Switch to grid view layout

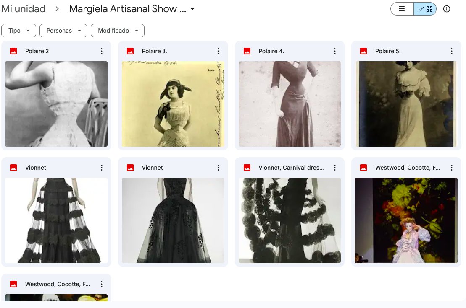(425, 9)
